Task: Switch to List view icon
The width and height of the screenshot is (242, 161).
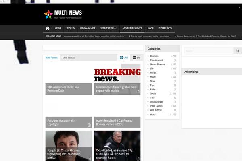Action: tap(134, 58)
